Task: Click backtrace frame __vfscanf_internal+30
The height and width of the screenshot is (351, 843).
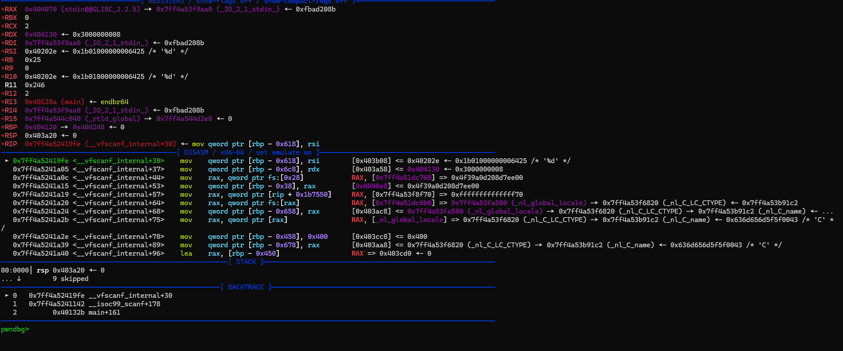Action: pos(130,296)
